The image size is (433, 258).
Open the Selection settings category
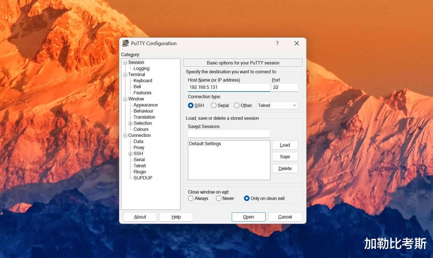(x=143, y=123)
